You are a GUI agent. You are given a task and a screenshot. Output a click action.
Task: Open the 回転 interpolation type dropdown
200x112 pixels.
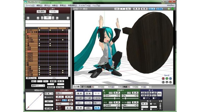tap(49, 94)
